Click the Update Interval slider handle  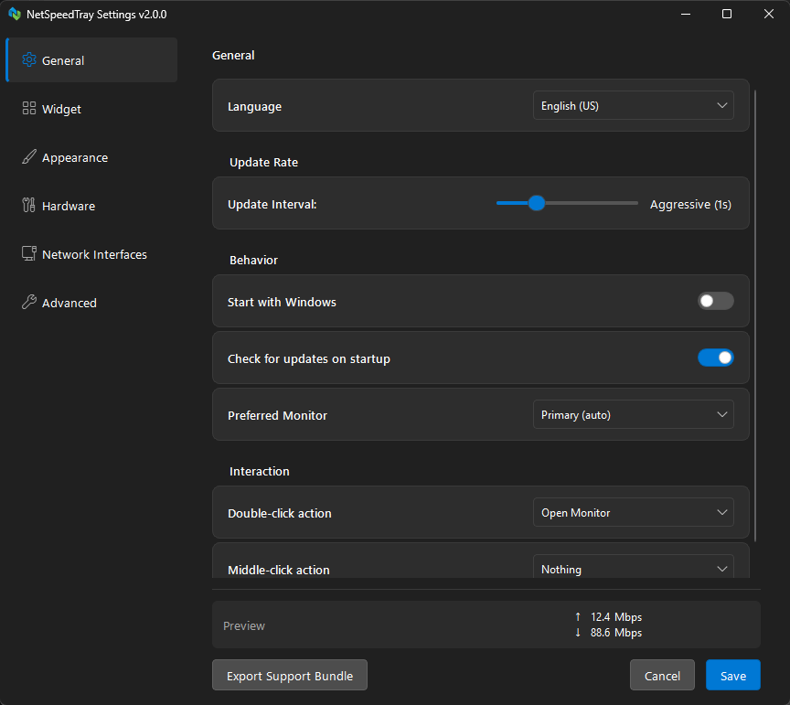point(537,203)
